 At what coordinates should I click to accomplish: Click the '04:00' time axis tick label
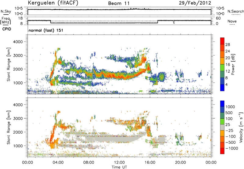tap(58, 163)
